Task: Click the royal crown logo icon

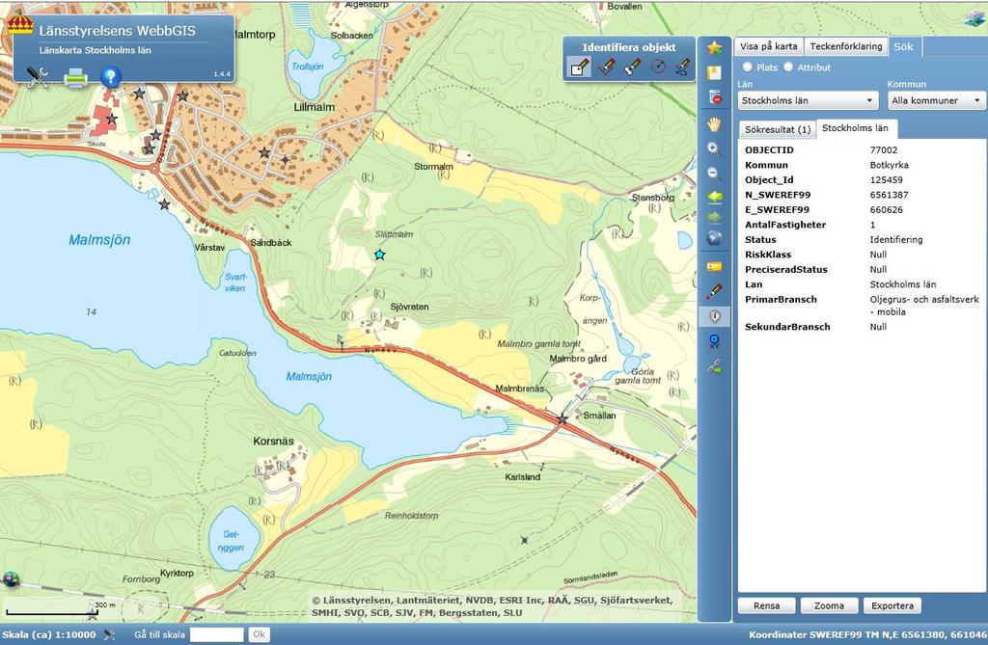Action: [20, 23]
